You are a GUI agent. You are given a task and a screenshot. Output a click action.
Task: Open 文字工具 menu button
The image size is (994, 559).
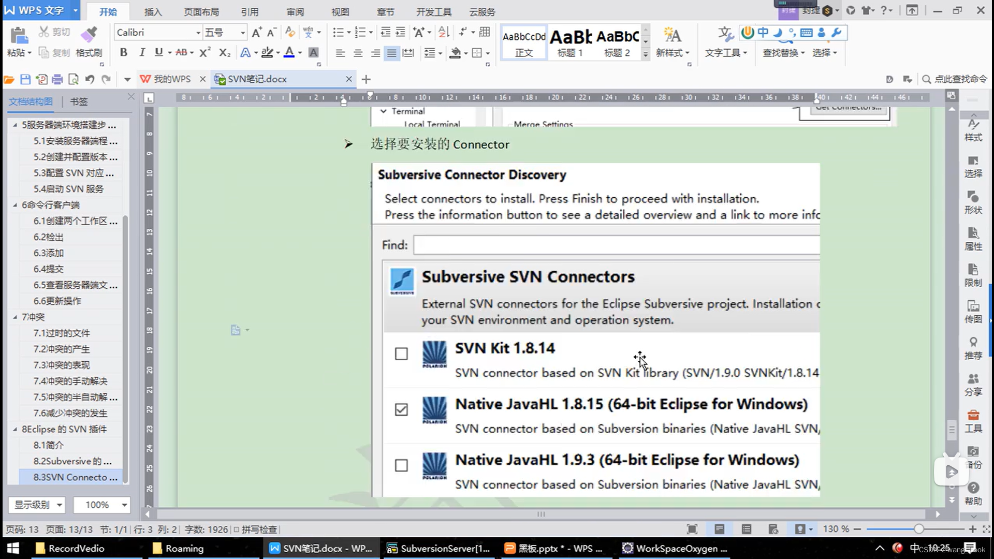point(726,42)
